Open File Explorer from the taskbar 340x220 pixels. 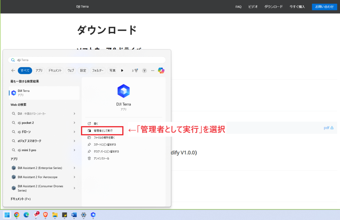coord(55,215)
